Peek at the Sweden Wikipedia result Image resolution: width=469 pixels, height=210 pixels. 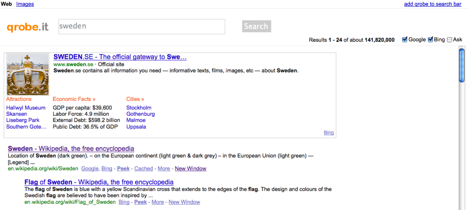pyautogui.click(x=123, y=168)
